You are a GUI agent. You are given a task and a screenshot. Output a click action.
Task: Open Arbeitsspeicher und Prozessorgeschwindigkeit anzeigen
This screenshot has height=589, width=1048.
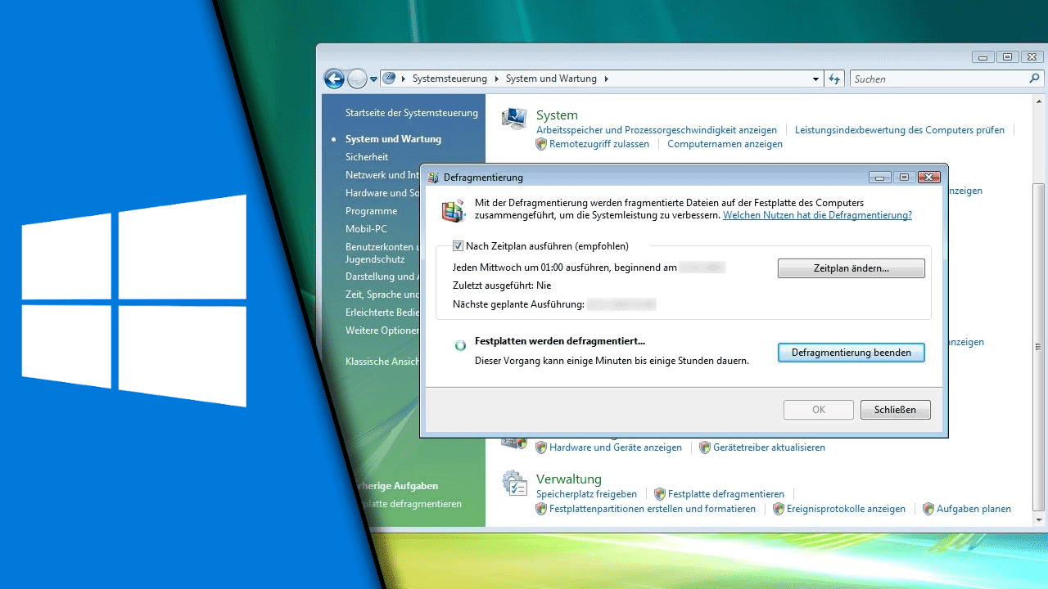coord(657,130)
